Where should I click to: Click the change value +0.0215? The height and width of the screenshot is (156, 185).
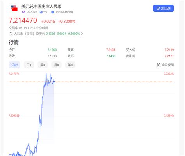point(48,22)
